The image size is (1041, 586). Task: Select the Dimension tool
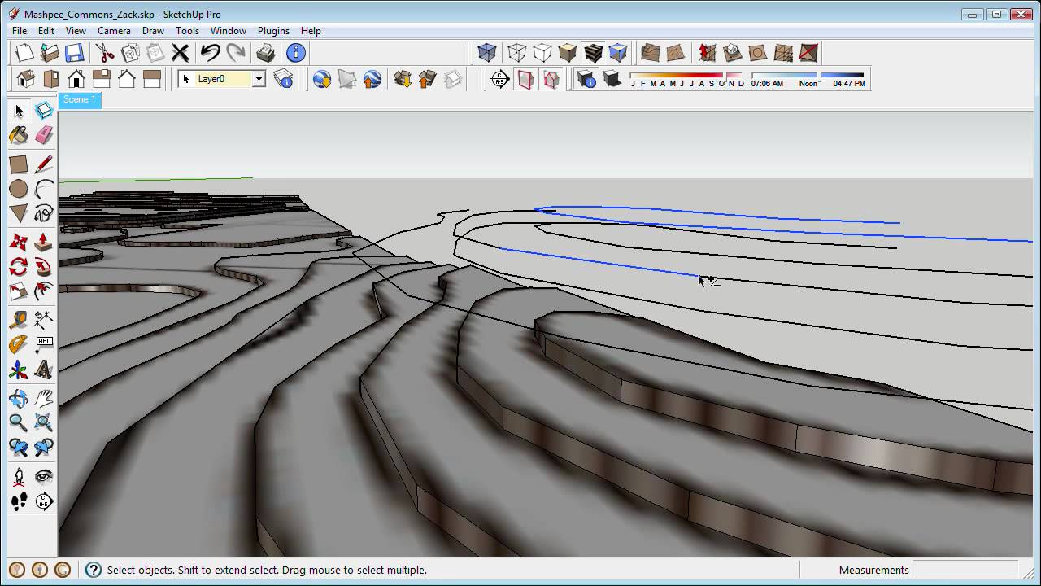click(x=44, y=320)
